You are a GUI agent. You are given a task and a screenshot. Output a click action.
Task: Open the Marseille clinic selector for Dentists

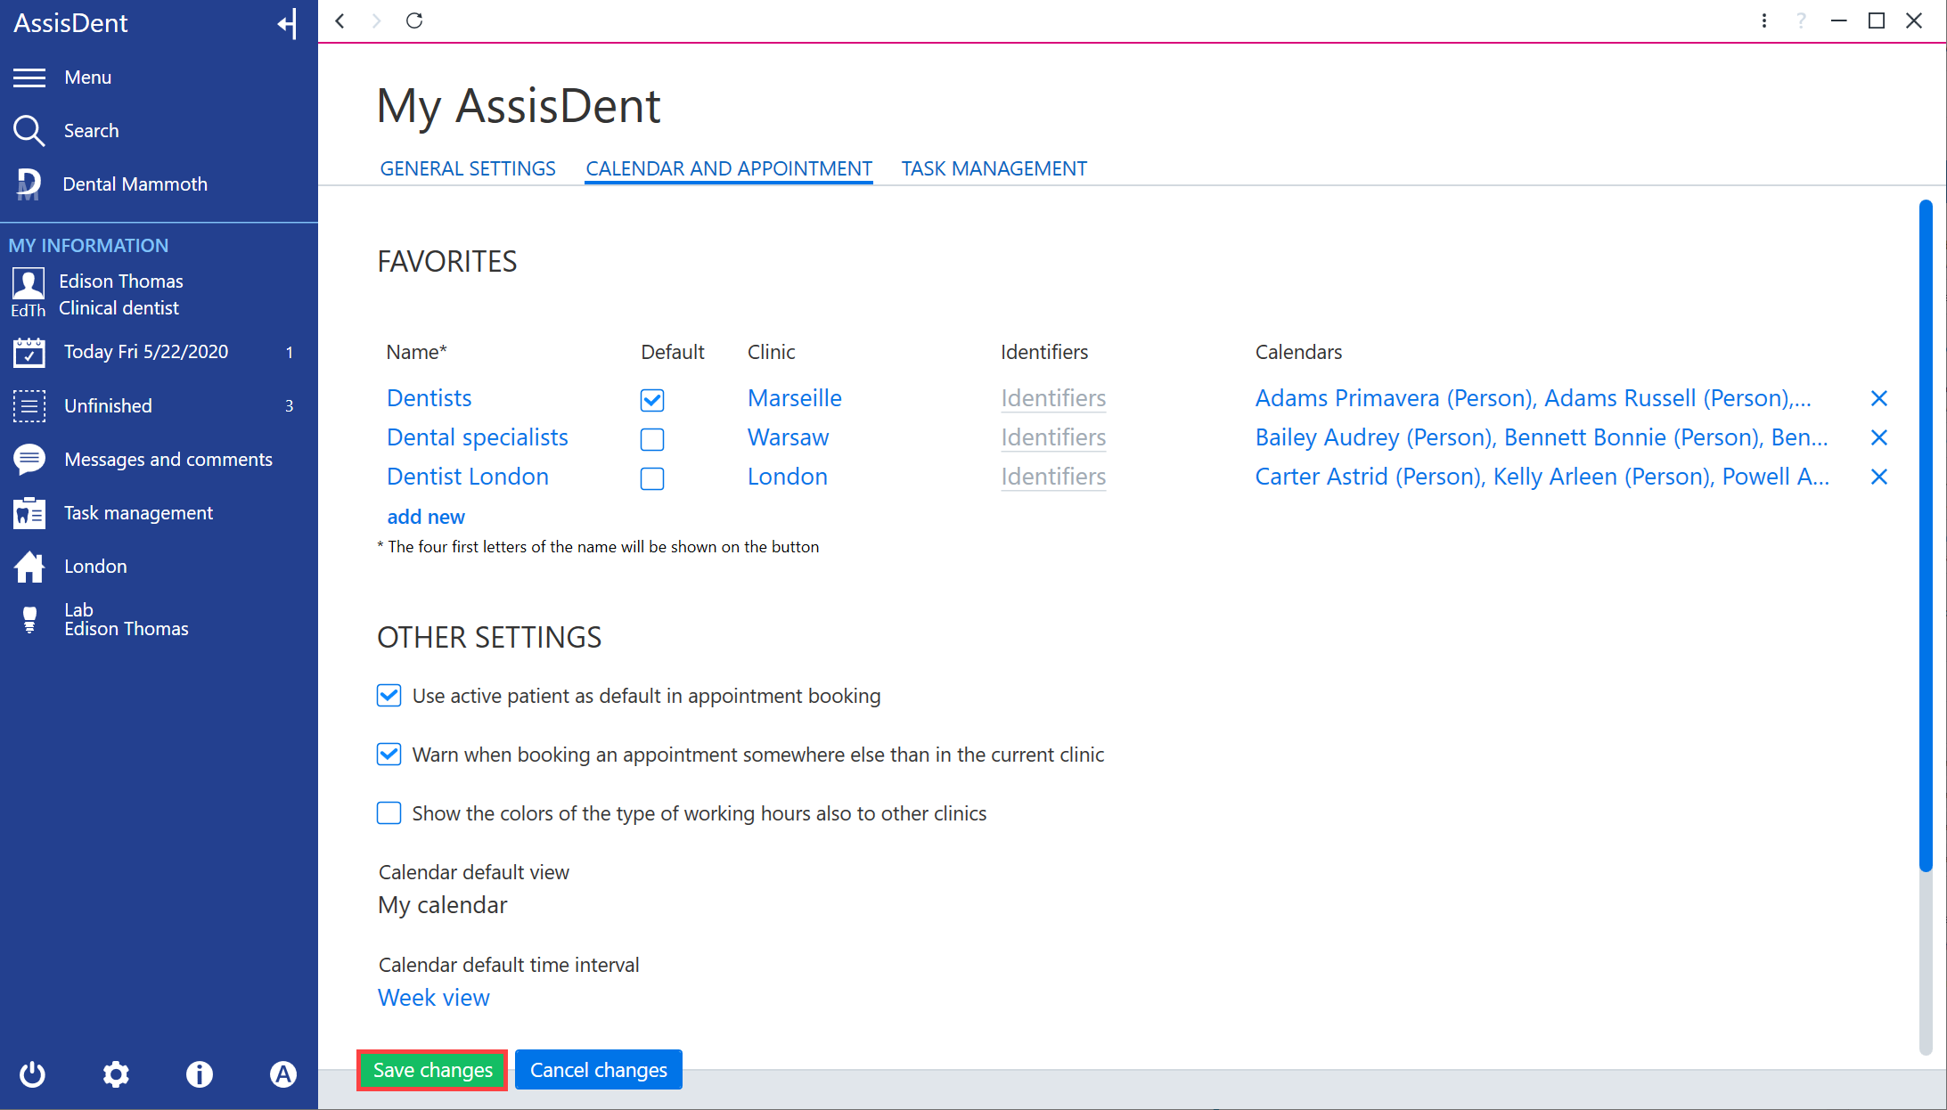coord(795,398)
